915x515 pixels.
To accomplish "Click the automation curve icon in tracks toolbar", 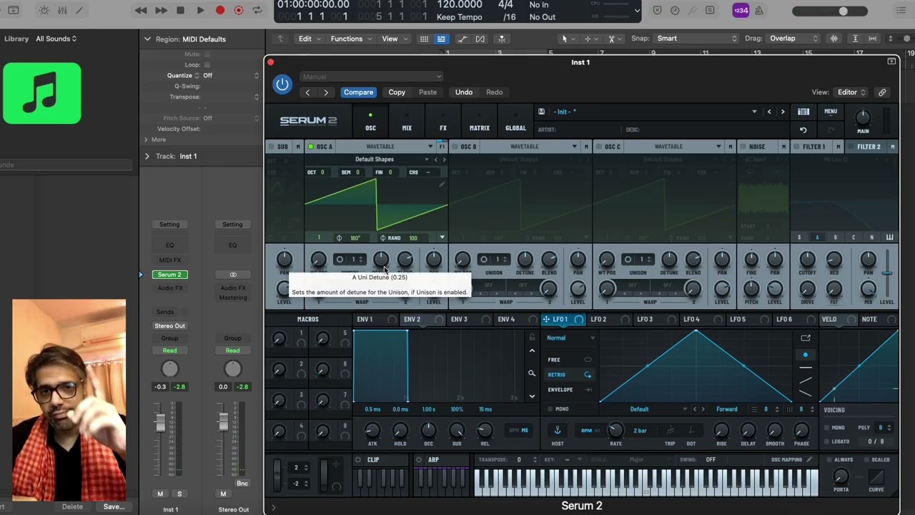I will point(461,39).
